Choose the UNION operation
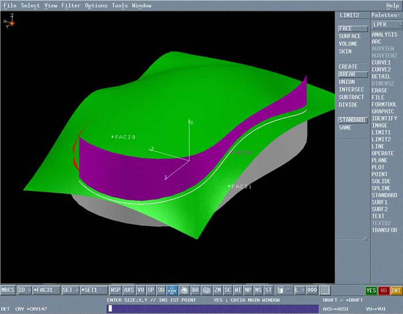This screenshot has width=403, height=314. 347,82
